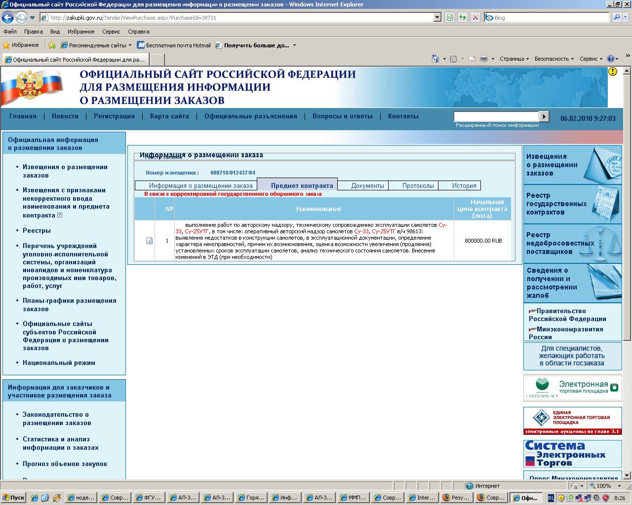Click the language indicator RL in system tray
632x505 pixels.
(x=551, y=498)
